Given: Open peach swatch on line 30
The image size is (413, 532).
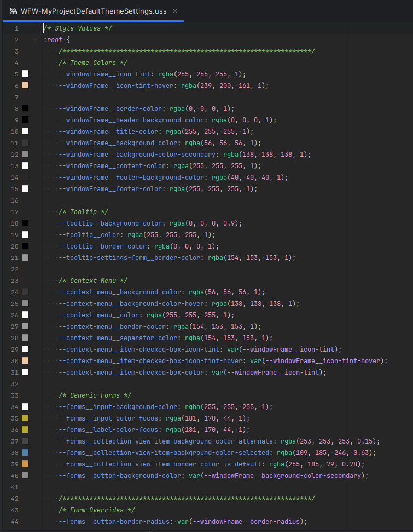Looking at the screenshot, I should 25,360.
